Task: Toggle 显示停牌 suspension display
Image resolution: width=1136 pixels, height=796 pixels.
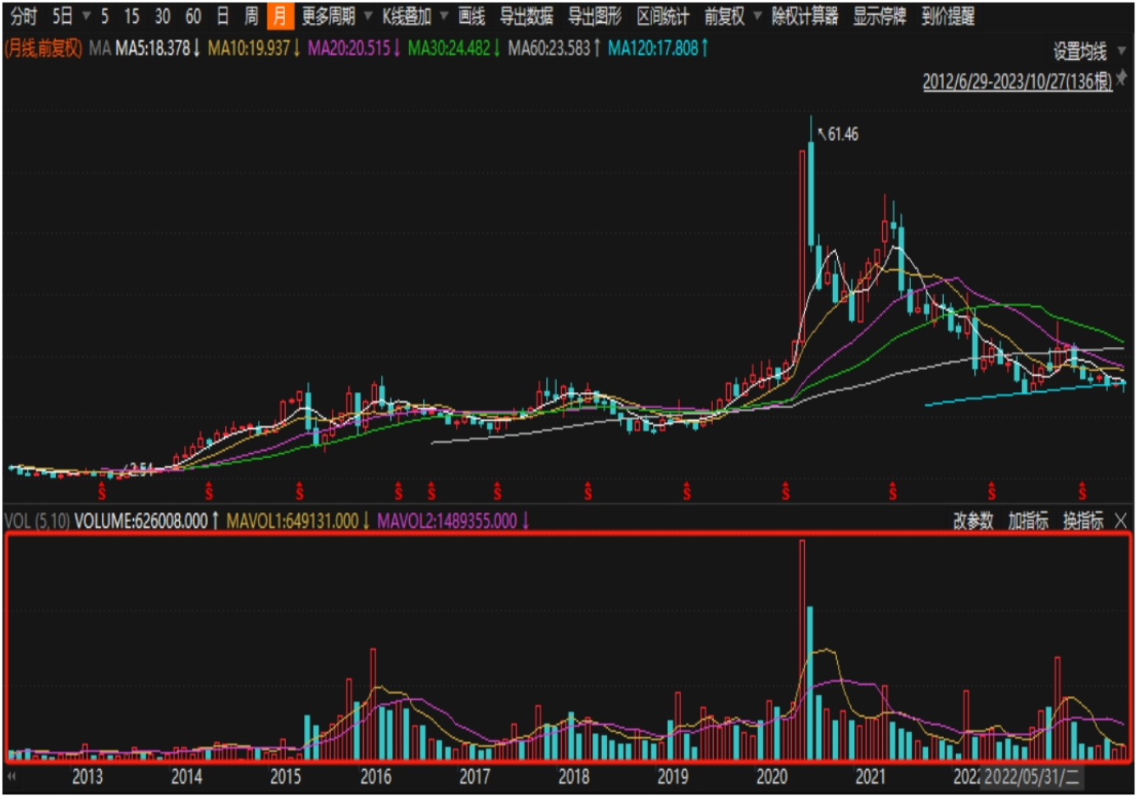Action: (880, 16)
